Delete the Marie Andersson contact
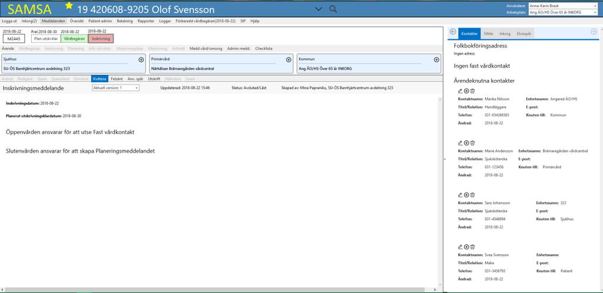Screen dimensions: 603x293 [x=473, y=143]
